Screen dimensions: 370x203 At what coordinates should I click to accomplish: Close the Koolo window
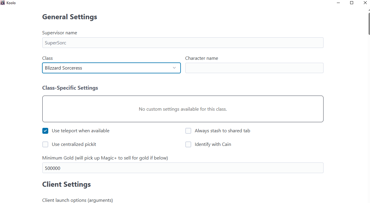pyautogui.click(x=365, y=3)
